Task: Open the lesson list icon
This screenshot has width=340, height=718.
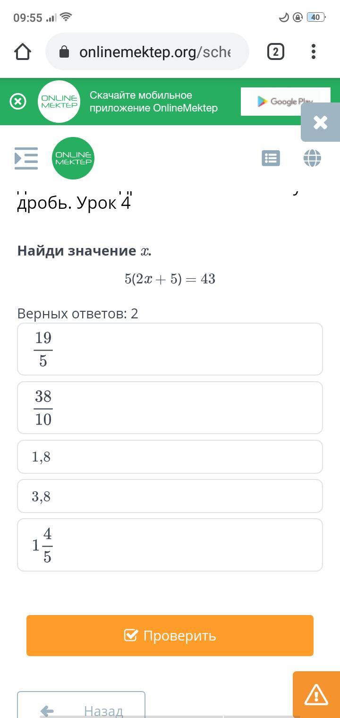Action: [271, 158]
